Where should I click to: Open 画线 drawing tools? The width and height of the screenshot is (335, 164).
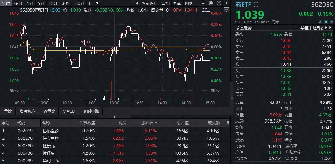click(x=189, y=3)
